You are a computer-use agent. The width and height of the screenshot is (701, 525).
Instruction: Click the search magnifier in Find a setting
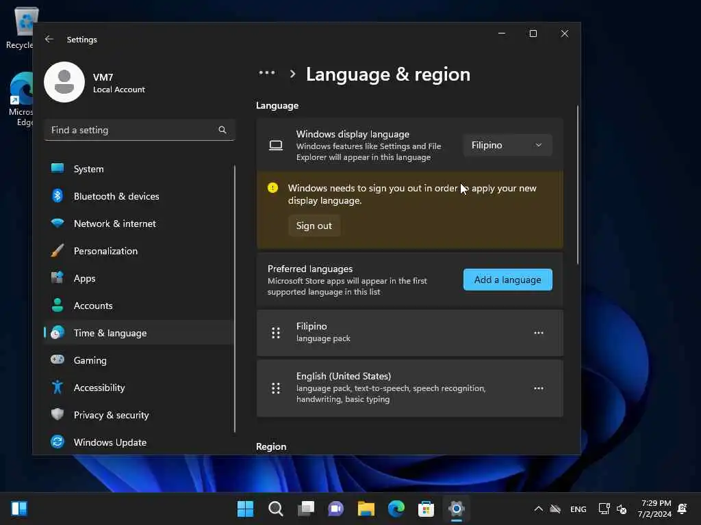[x=222, y=130]
